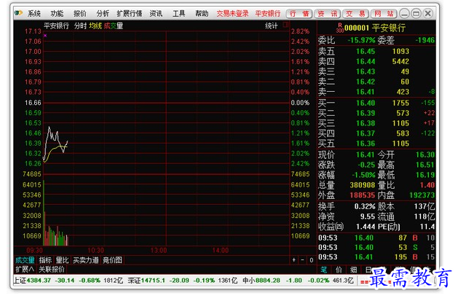This screenshot has height=301, width=458.
Task: Click the 网站 button in title bar
Action: (x=384, y=13)
